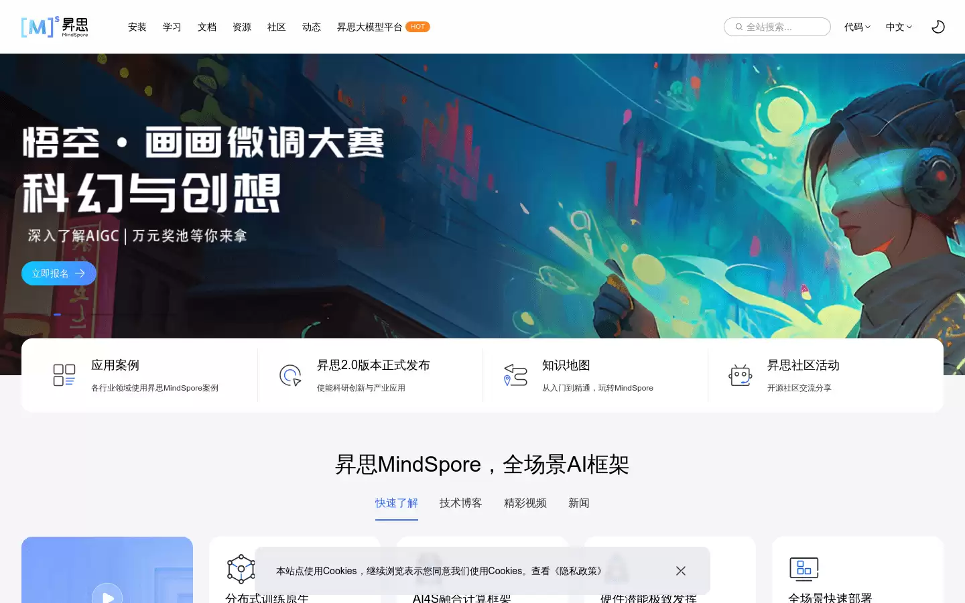Click the 昇思社区活动 robot icon
Image resolution: width=965 pixels, height=603 pixels.
741,375
